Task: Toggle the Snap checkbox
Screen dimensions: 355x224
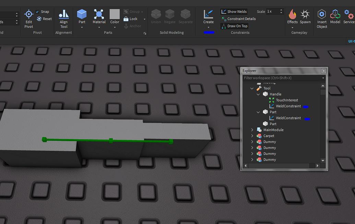Action: point(37,12)
